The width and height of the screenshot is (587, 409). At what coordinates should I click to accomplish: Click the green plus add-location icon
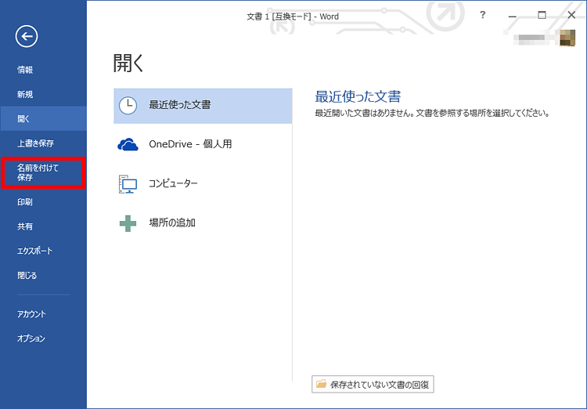(x=128, y=223)
